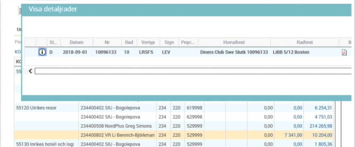
Task: Open amount link 4 751,03
Action: pos(323,117)
